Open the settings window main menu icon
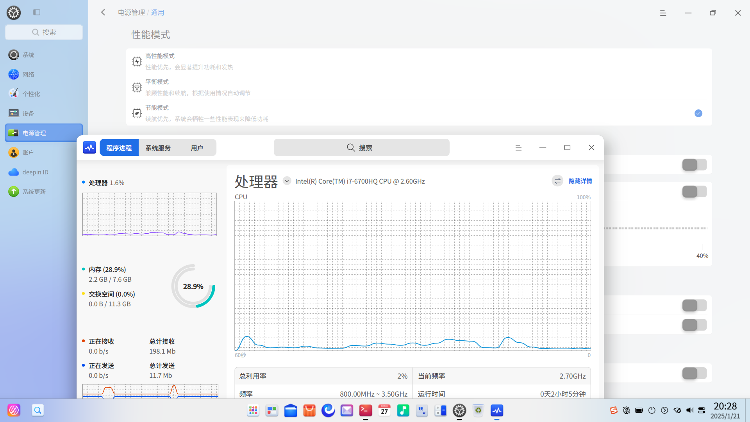The width and height of the screenshot is (750, 422). point(663,13)
